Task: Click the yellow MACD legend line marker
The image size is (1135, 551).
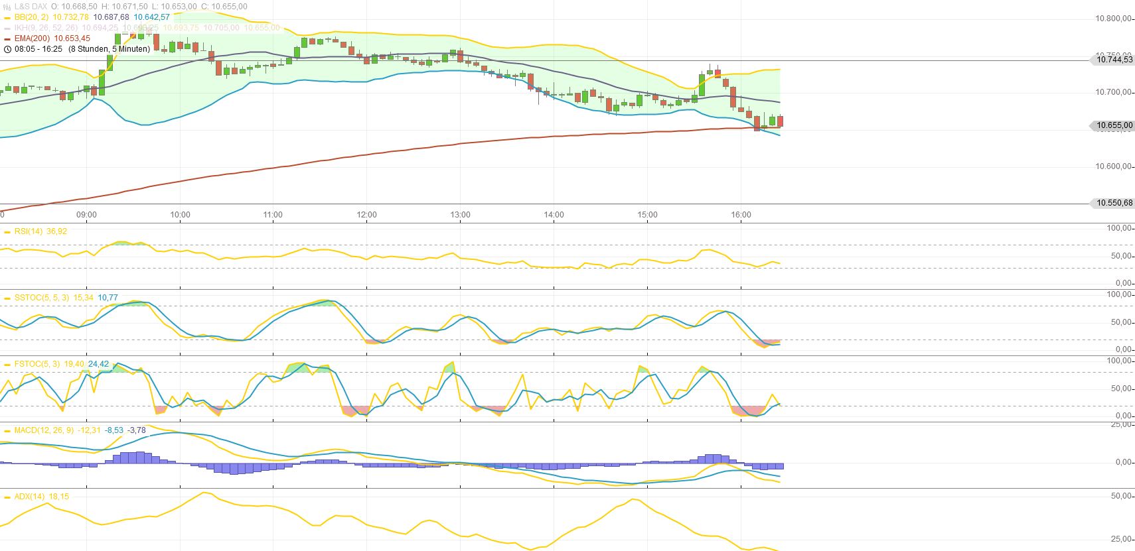Action: [x=7, y=430]
